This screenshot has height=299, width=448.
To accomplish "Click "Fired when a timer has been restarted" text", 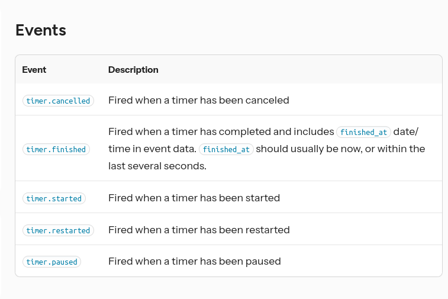I will click(199, 230).
